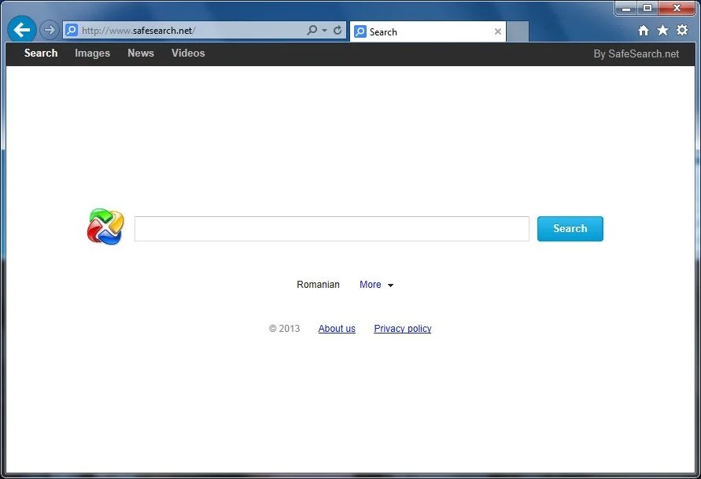Screen dimensions: 701x479
Task: Close the browser window
Action: (677, 8)
